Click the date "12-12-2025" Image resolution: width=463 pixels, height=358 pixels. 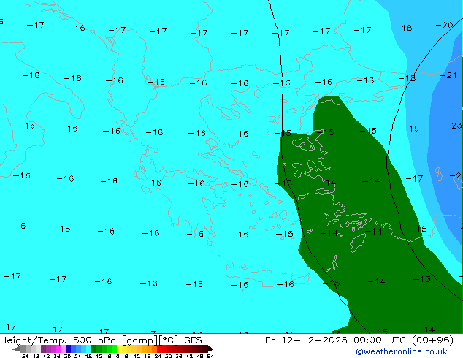pos(314,340)
